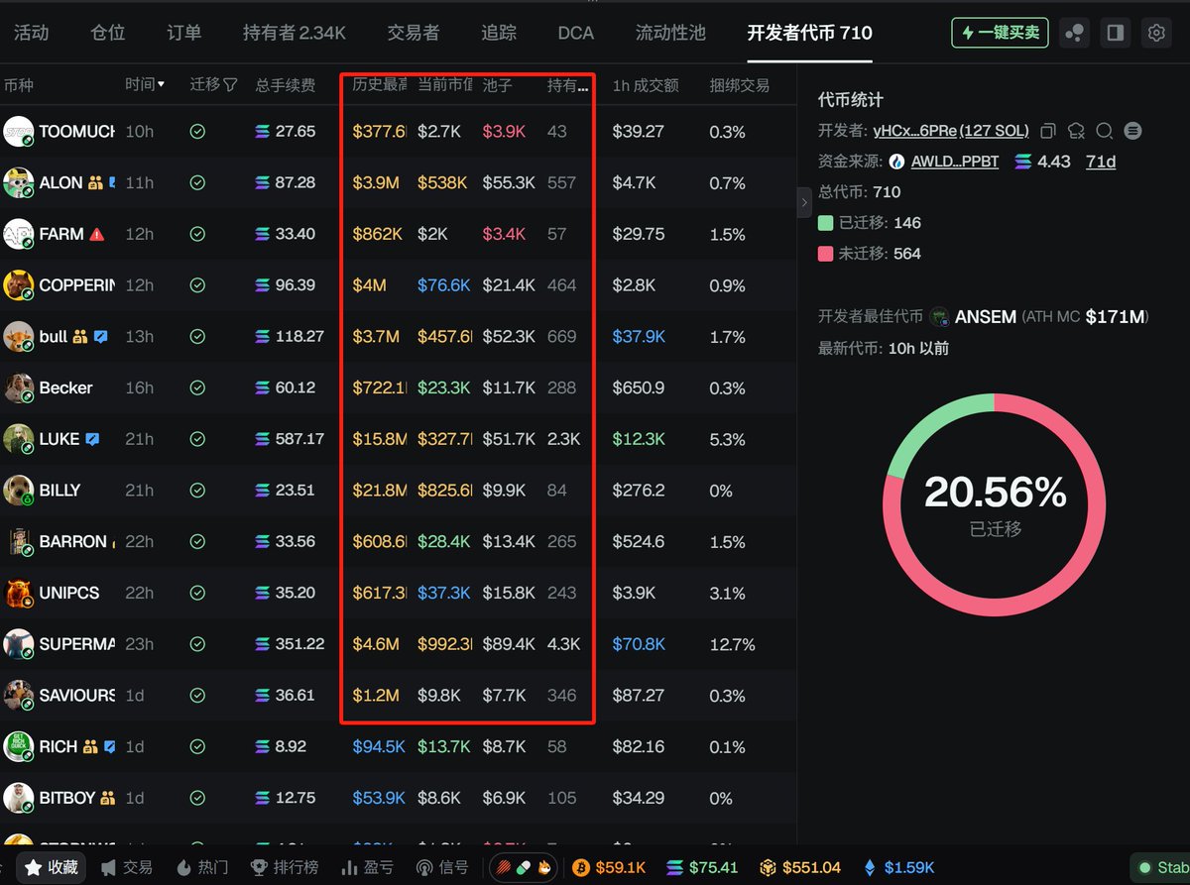
Task: Toggle the side panel layout icon
Action: (1116, 33)
